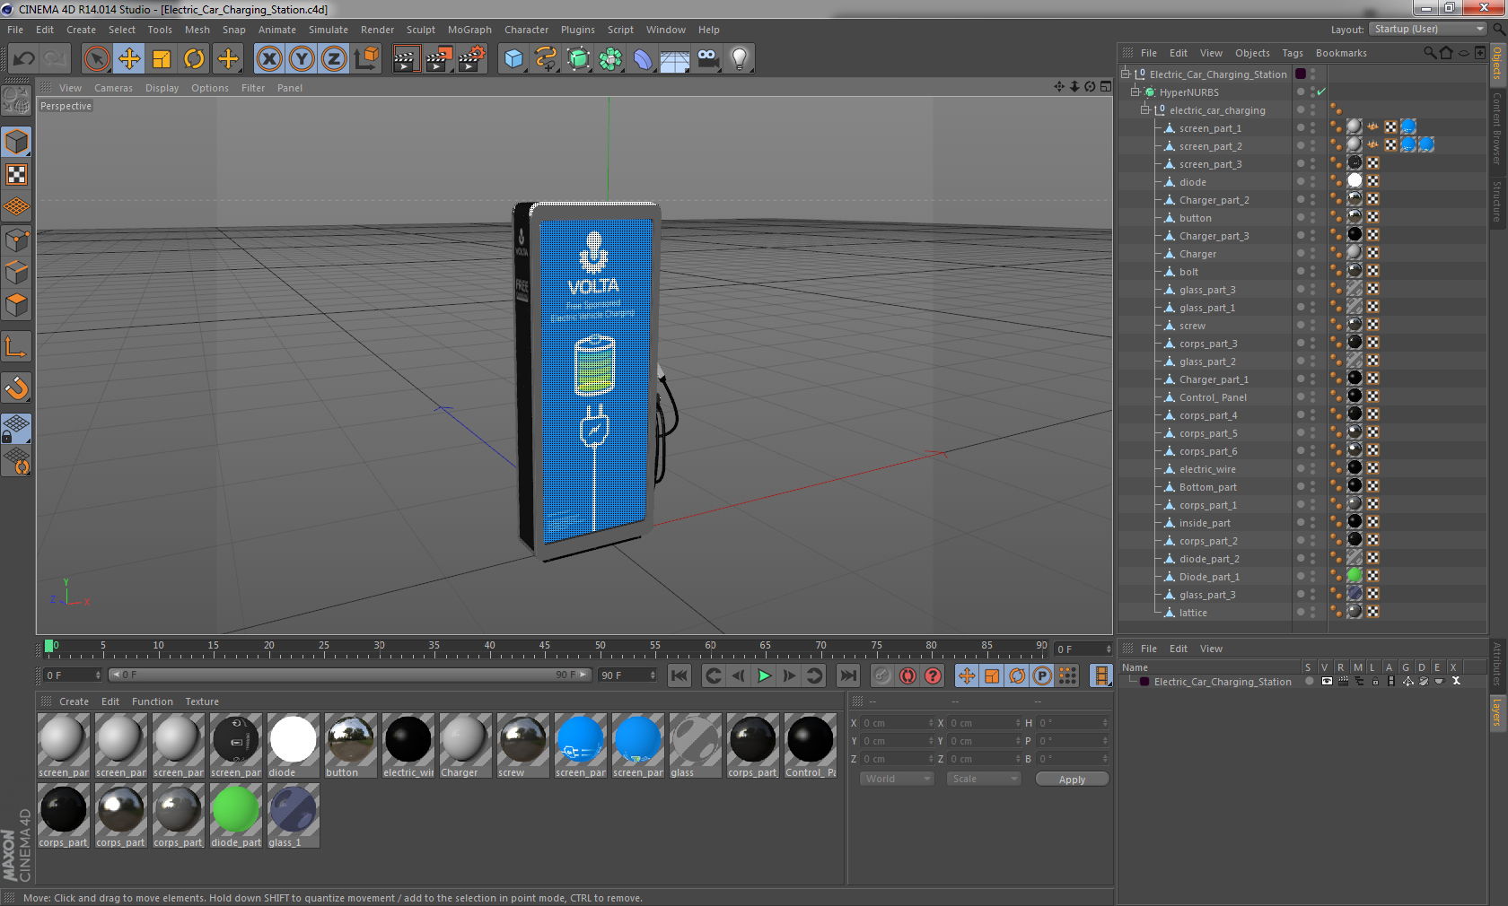Screen dimensions: 1508x906
Task: Select the Scale tool
Action: [x=162, y=59]
